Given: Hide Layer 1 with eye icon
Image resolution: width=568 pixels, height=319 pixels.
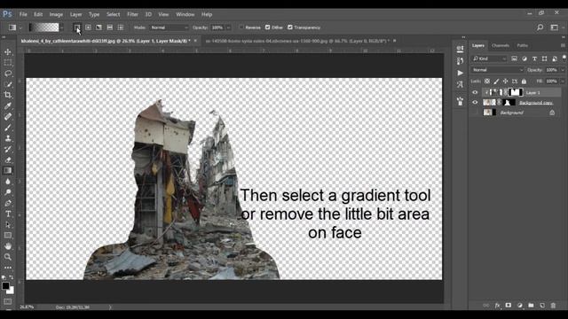Looking at the screenshot, I should [x=475, y=92].
